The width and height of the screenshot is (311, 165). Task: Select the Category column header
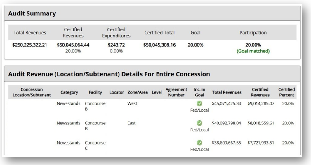tap(69, 92)
